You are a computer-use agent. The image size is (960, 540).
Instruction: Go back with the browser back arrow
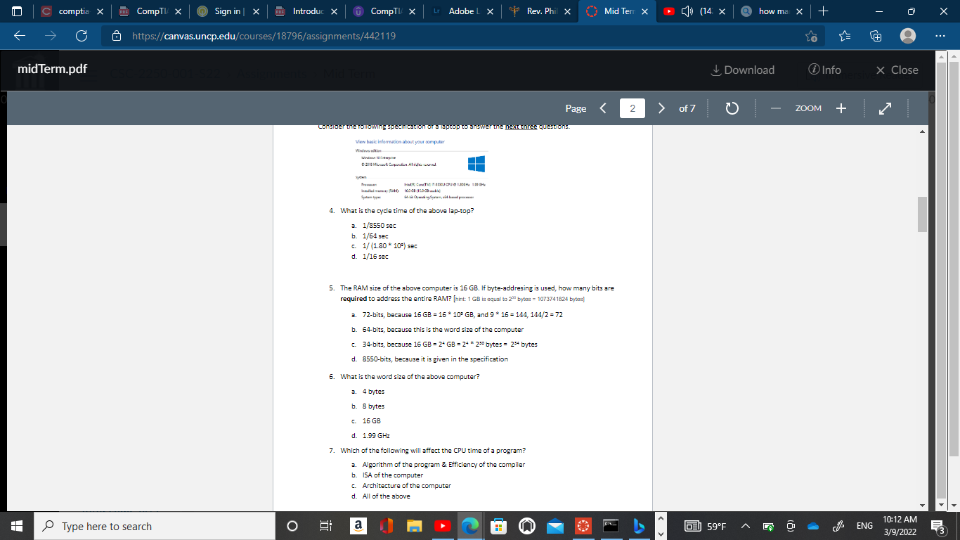click(19, 35)
